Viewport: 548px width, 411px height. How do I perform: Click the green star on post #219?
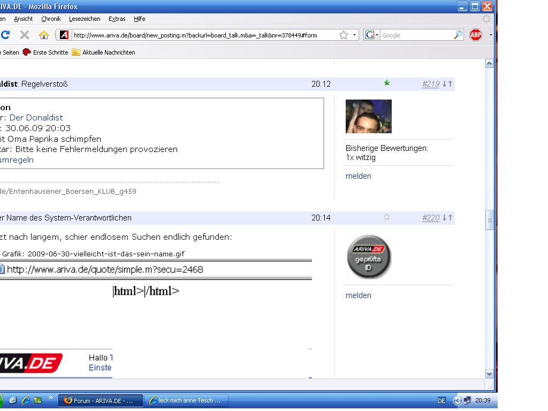pos(387,83)
